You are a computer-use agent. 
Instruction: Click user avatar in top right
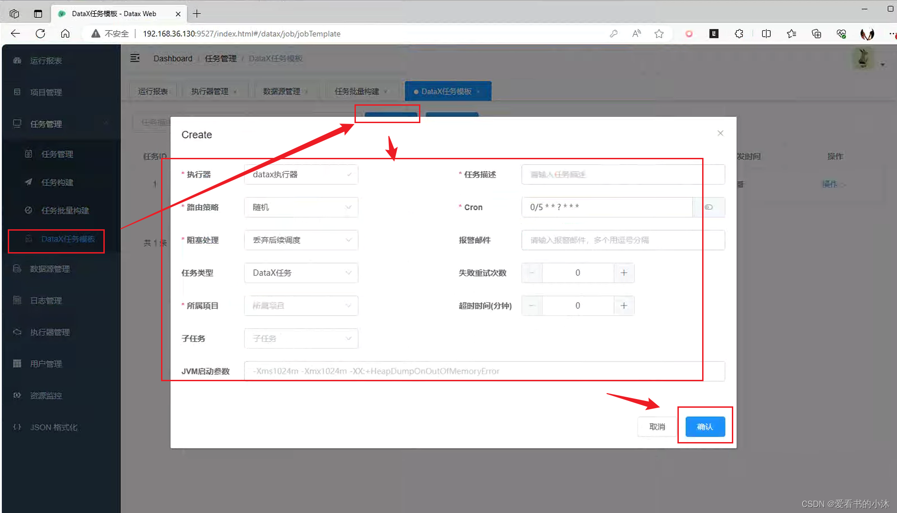point(863,59)
